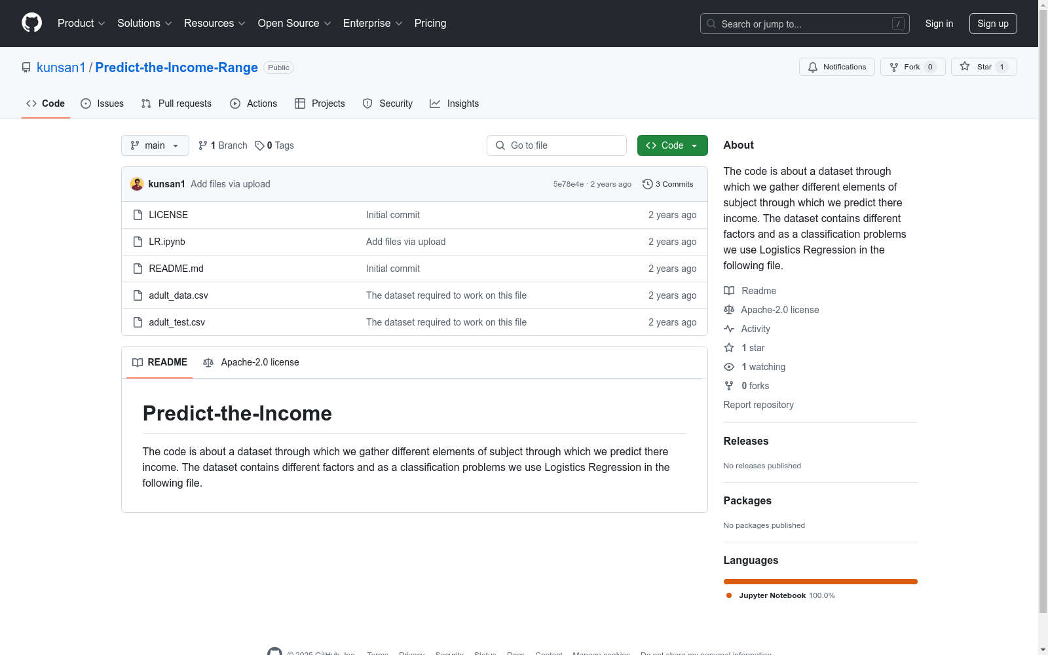Click the file icon beside LICENSE
This screenshot has width=1048, height=655.
138,215
